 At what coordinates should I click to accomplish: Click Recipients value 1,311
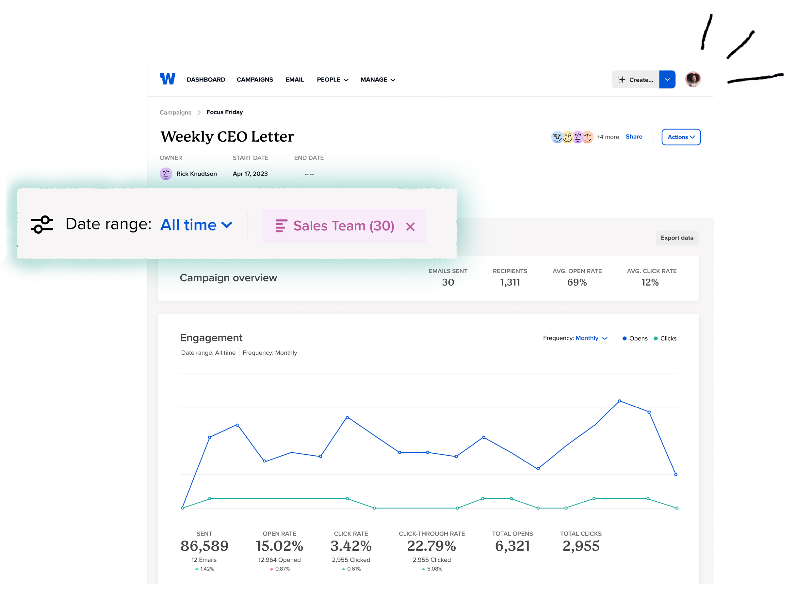[510, 282]
